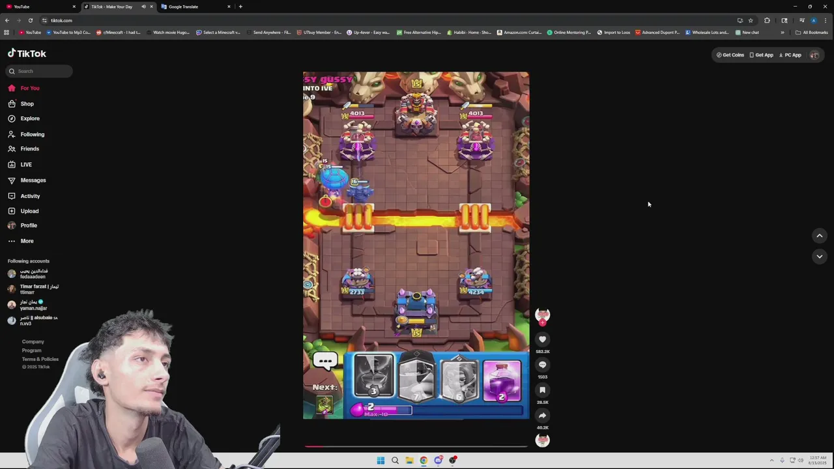Open the browser extensions puzzle icon

tap(767, 20)
